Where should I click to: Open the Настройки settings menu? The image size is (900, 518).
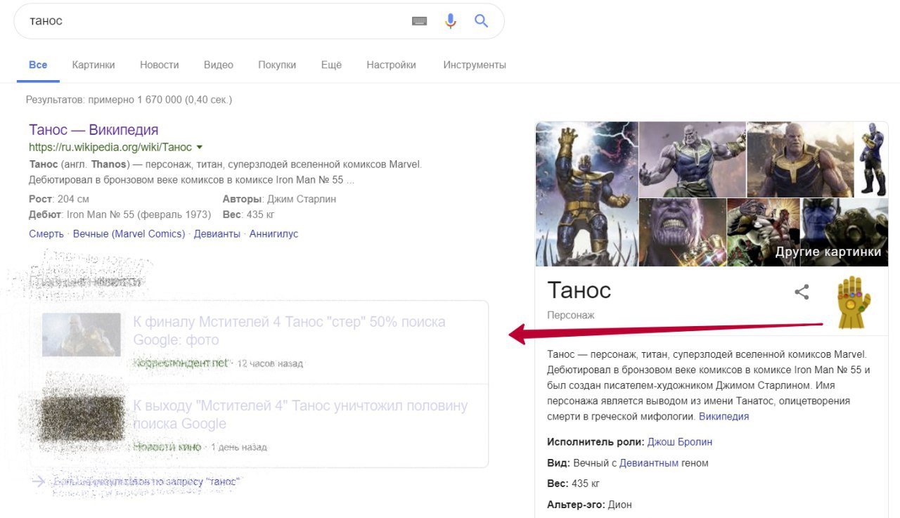(x=391, y=65)
